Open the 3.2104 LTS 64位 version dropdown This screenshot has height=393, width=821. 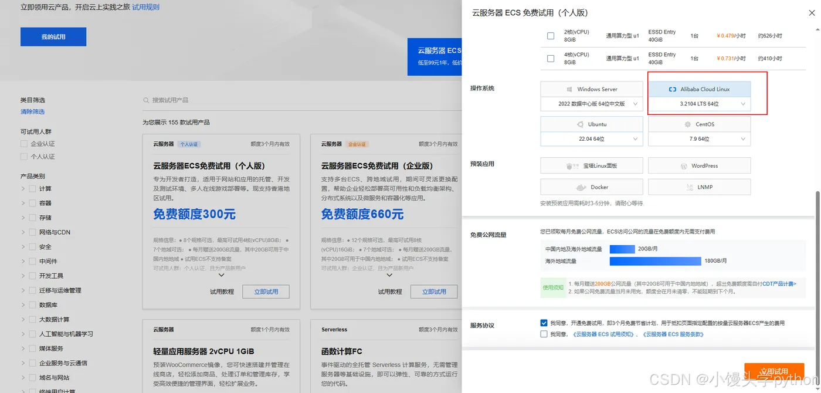tap(699, 104)
